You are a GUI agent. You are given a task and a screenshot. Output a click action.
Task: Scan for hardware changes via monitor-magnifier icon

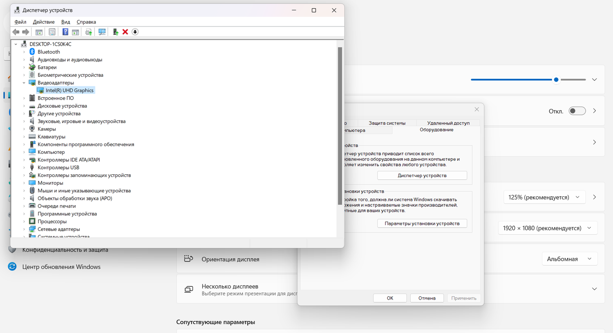click(x=102, y=32)
